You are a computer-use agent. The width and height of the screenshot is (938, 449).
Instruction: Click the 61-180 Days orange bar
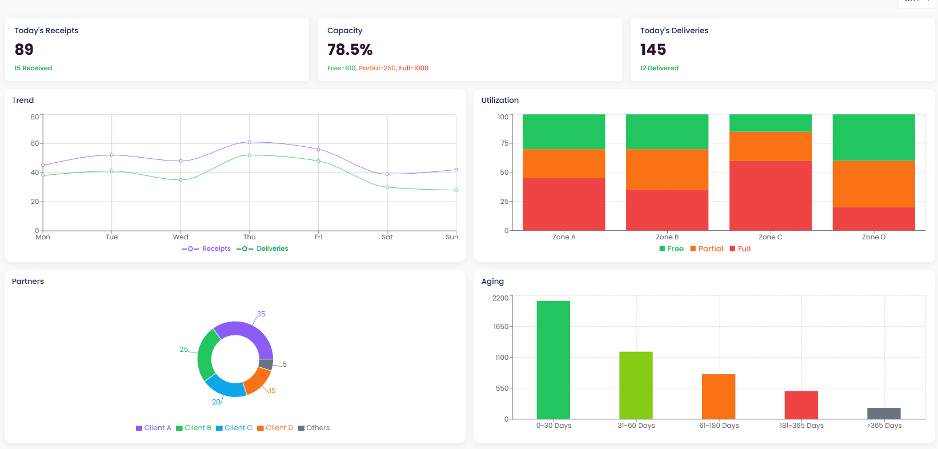pos(719,397)
